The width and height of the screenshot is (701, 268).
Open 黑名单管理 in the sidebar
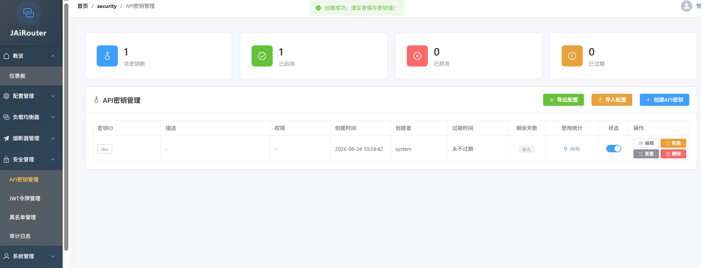point(31,217)
